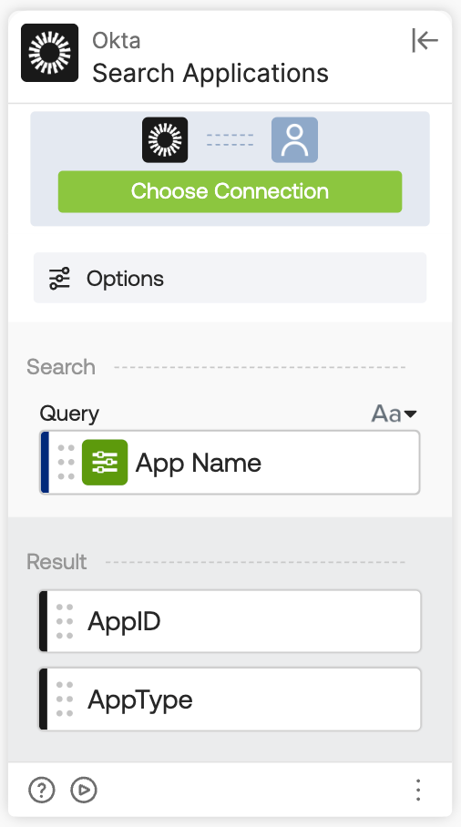Open the Options settings row
Screen dimensions: 461x827
(230, 278)
